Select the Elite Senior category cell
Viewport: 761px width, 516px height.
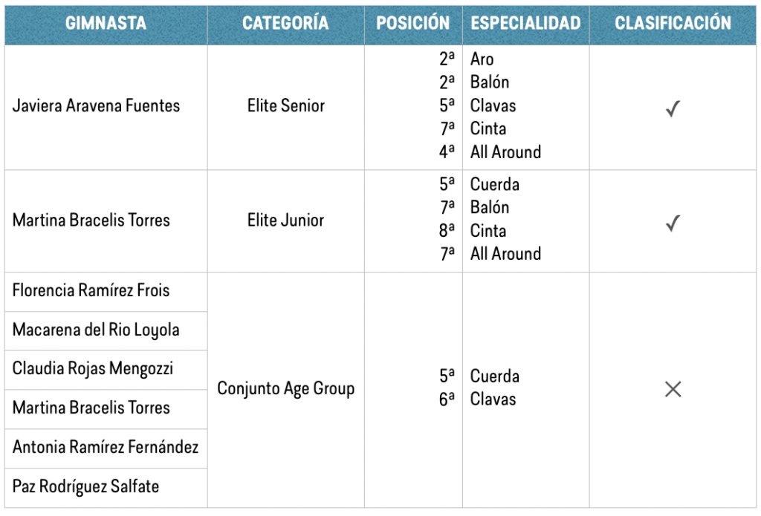tap(286, 105)
